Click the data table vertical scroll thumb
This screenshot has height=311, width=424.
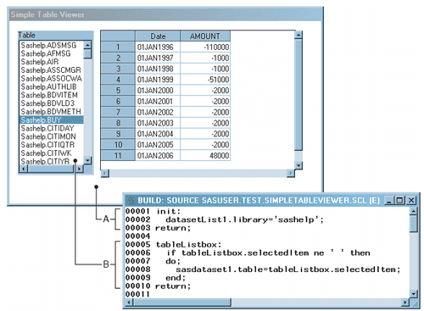(x=298, y=95)
